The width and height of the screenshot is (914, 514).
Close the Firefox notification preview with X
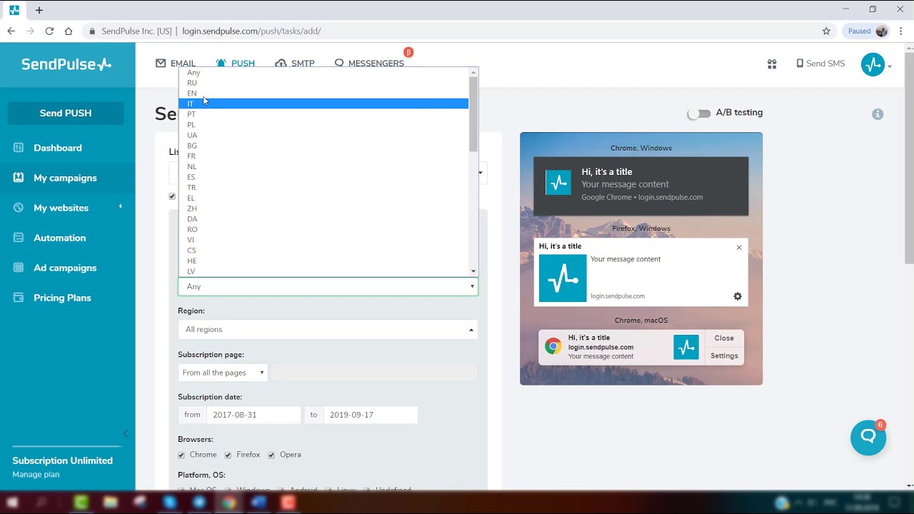click(739, 248)
